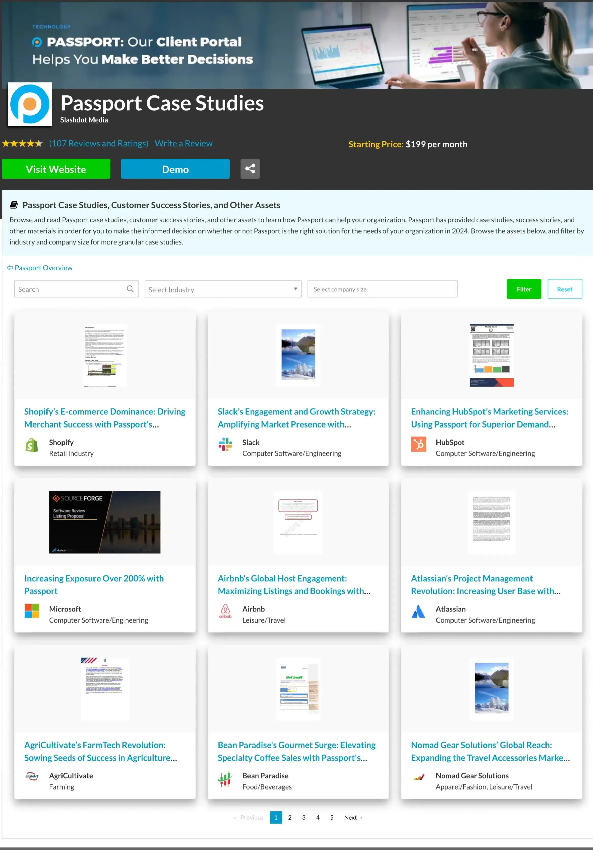Screen dimensions: 593x850
Task: Click the green Visit Website button
Action: [x=56, y=169]
